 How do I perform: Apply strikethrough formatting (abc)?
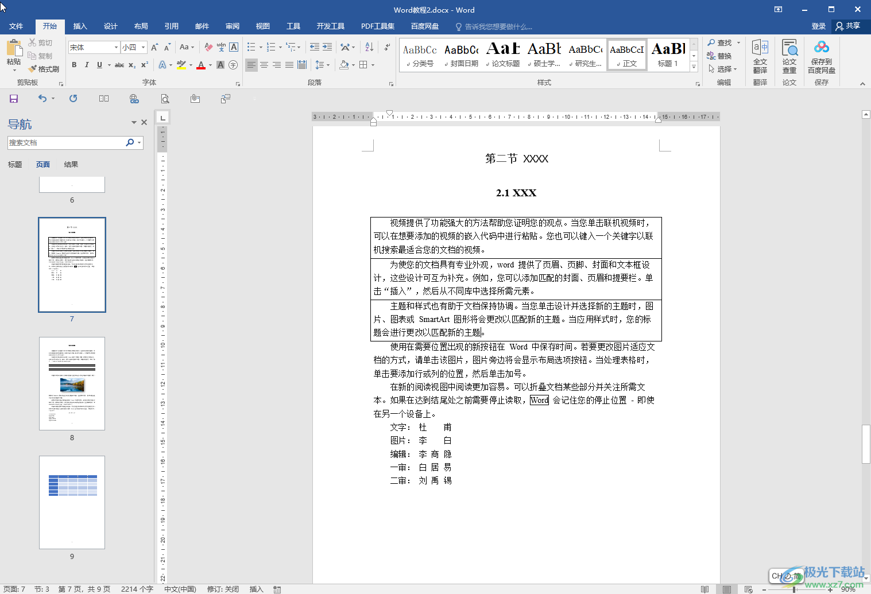119,65
